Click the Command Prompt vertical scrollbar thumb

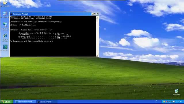(97, 20)
